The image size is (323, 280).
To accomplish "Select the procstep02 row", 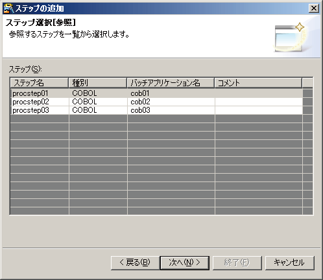I will (156, 102).
